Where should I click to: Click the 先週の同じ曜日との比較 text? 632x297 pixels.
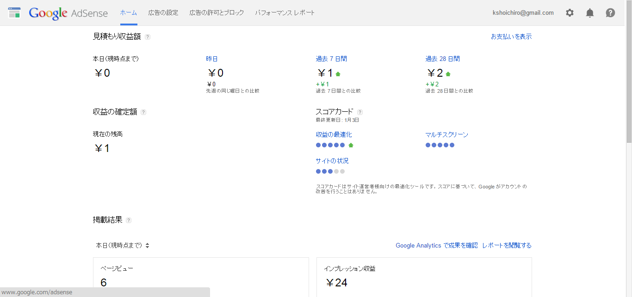pos(233,91)
